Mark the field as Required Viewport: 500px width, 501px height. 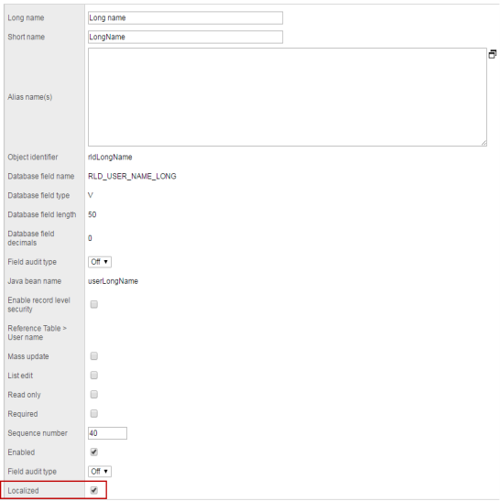pyautogui.click(x=94, y=414)
